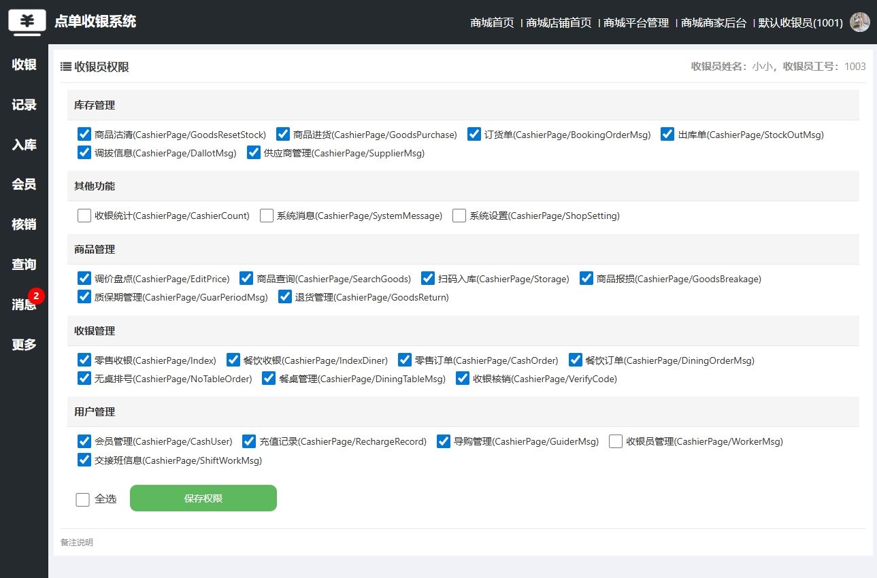877x578 pixels.
Task: Enable the 系统设置 permission checkbox
Action: coord(459,216)
